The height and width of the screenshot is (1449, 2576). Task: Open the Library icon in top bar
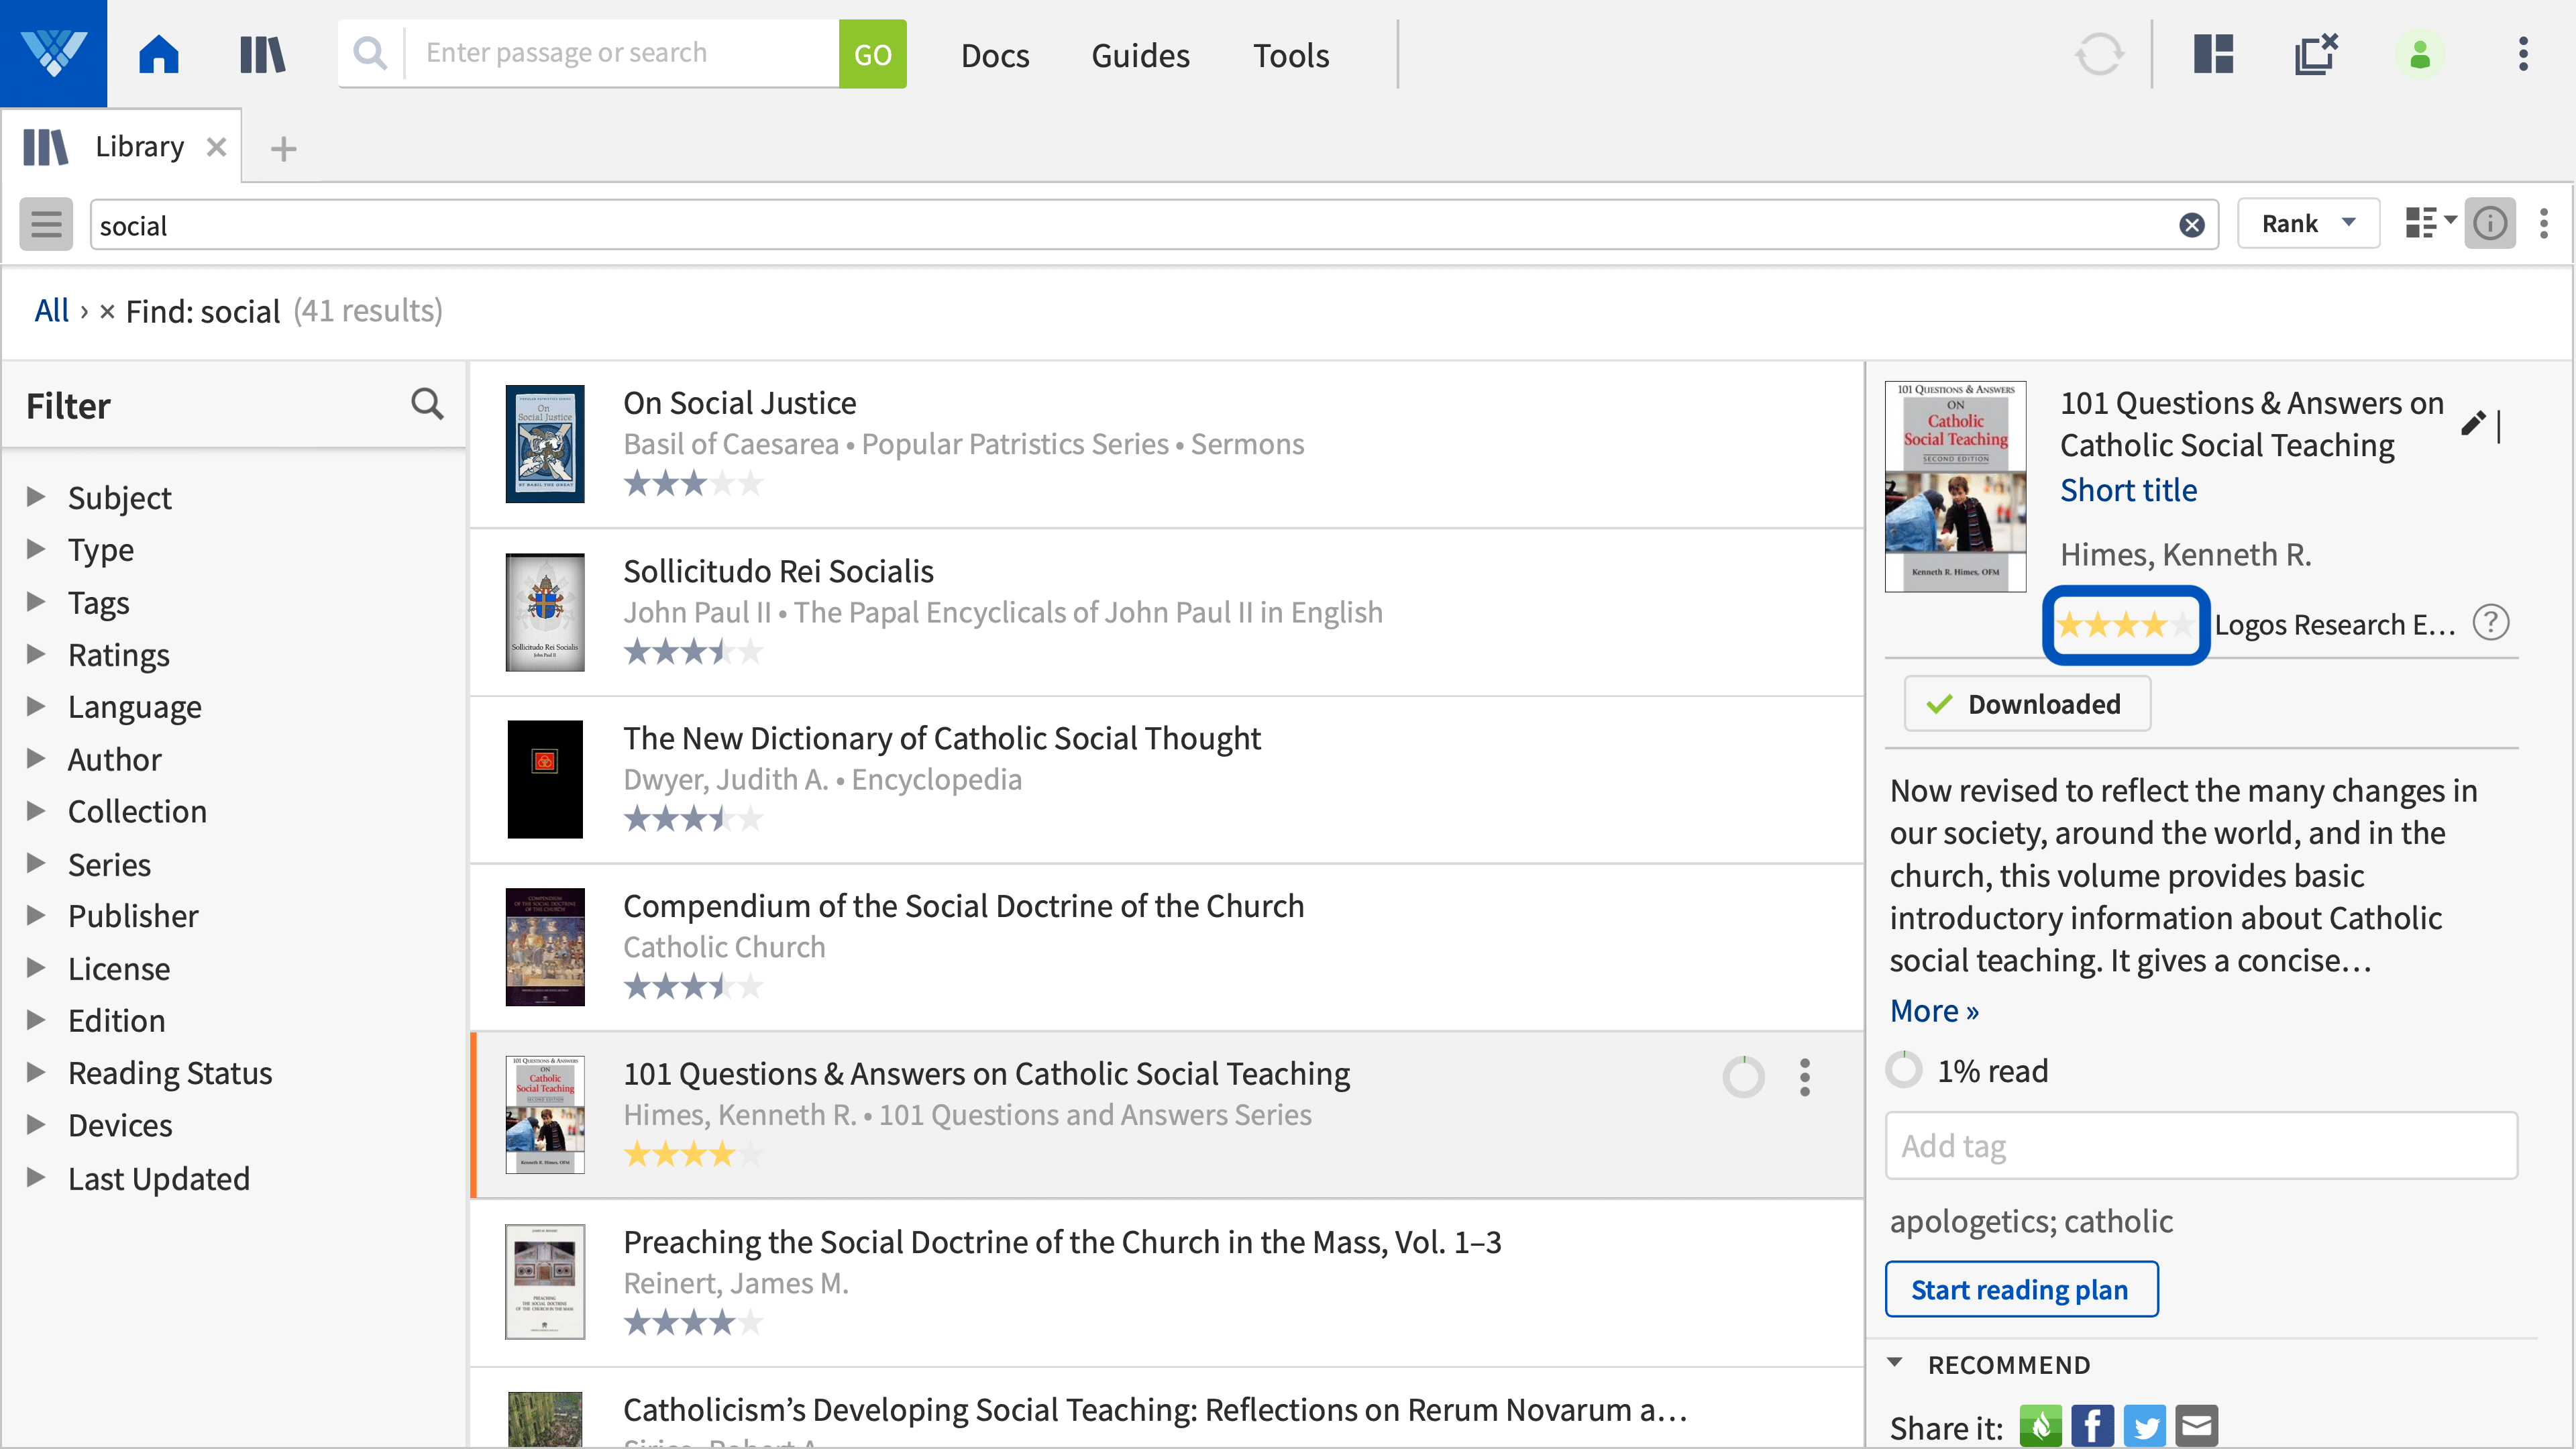pyautogui.click(x=262, y=54)
